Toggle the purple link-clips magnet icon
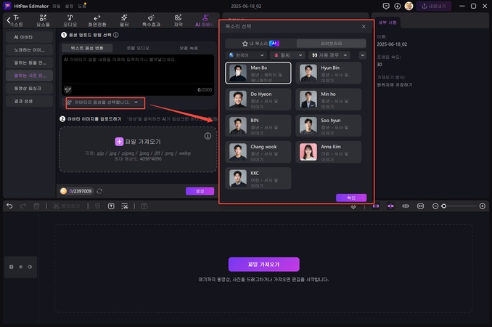The width and height of the screenshot is (492, 327). [376, 206]
